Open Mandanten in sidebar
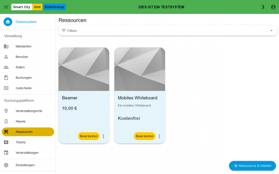Viewport: 279px width, 174px height. [23, 46]
